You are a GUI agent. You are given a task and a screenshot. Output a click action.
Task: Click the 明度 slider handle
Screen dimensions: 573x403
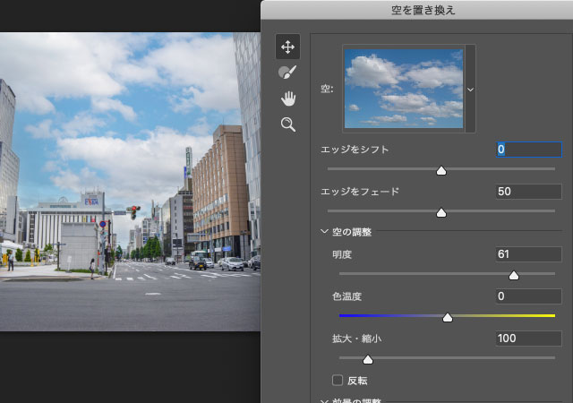tap(514, 275)
